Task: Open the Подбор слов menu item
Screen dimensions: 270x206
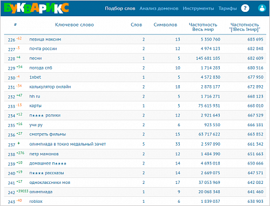Action: point(120,9)
